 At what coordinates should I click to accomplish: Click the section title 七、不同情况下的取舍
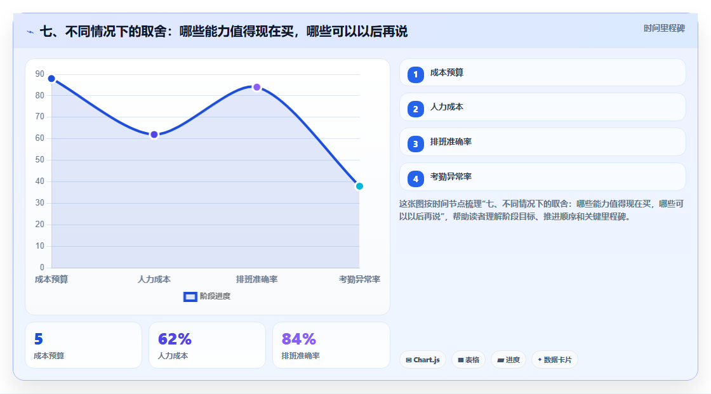(223, 32)
